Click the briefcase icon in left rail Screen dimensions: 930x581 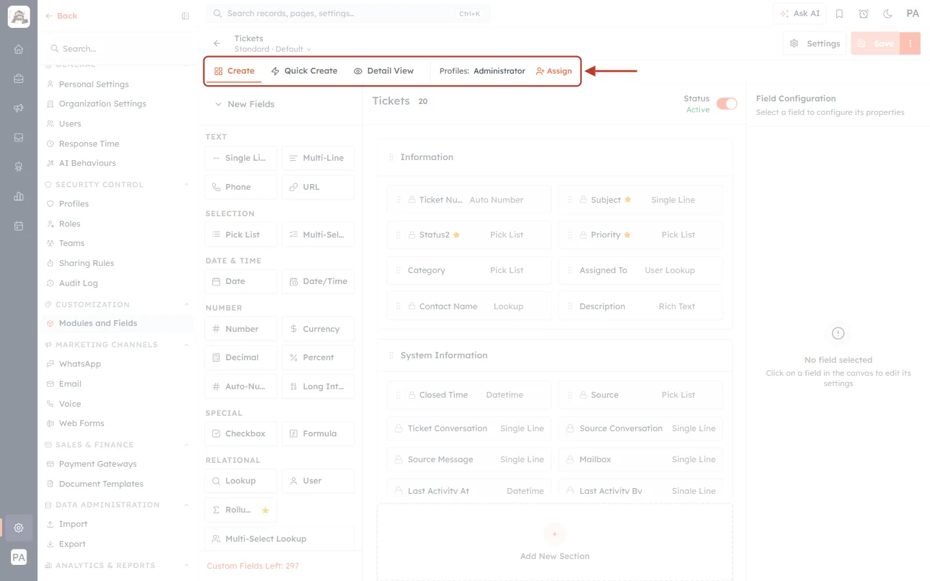click(x=19, y=78)
